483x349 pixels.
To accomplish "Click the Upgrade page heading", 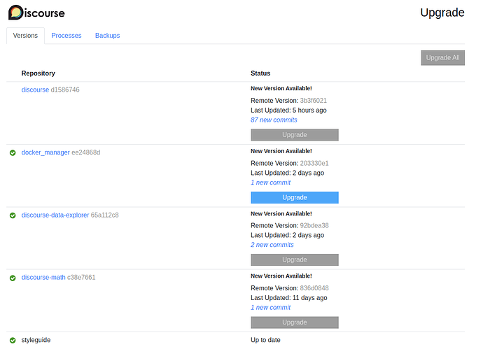I will coord(442,13).
